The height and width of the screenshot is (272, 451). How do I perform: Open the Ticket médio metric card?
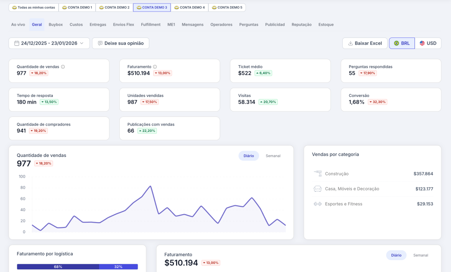click(280, 71)
